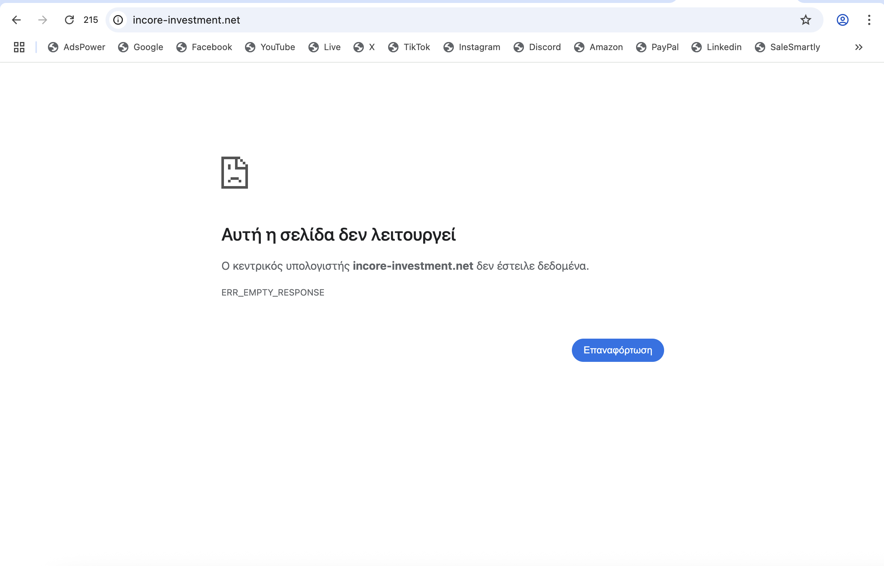Open the Facebook bookmark
The width and height of the screenshot is (884, 566).
point(204,47)
